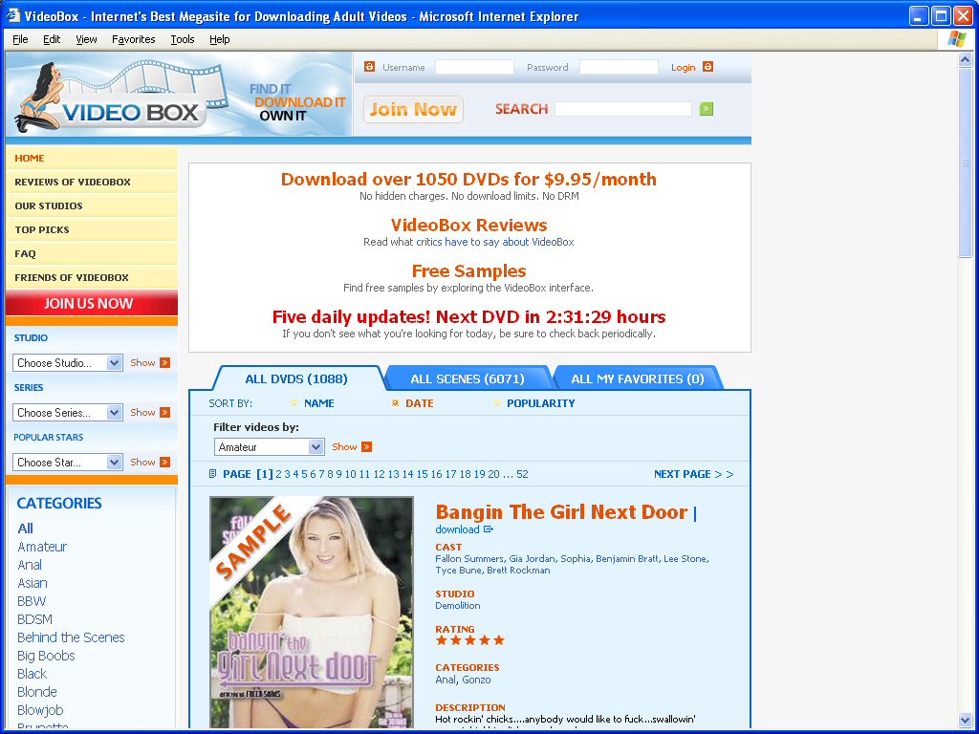
Task: Click the page list icon before PAGE
Action: (213, 474)
